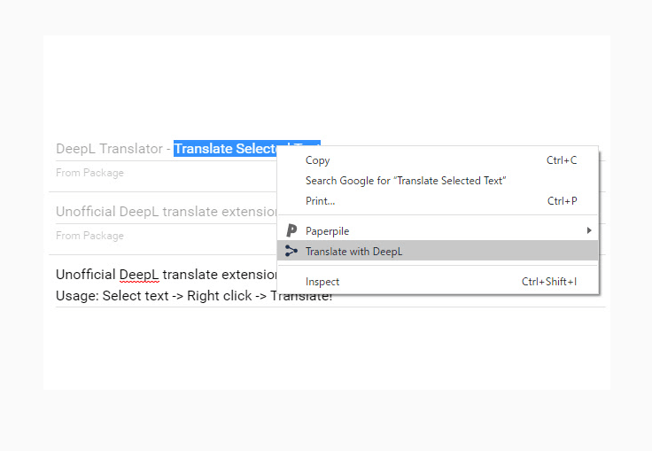Click the grey "Unofficial DeepL translate extension" field
The image size is (652, 451).
(x=167, y=212)
